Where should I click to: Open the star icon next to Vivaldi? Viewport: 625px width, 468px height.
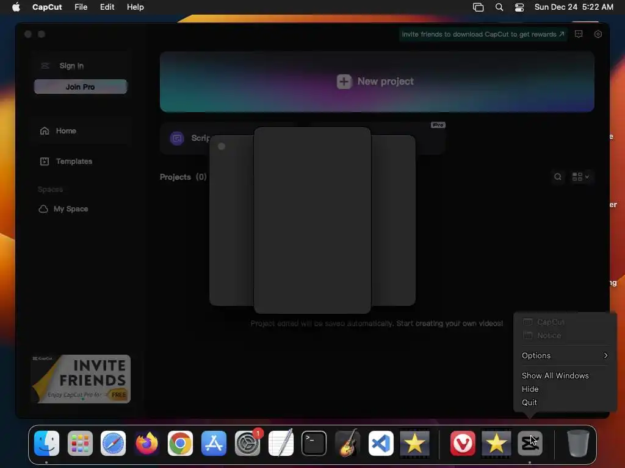(x=496, y=443)
